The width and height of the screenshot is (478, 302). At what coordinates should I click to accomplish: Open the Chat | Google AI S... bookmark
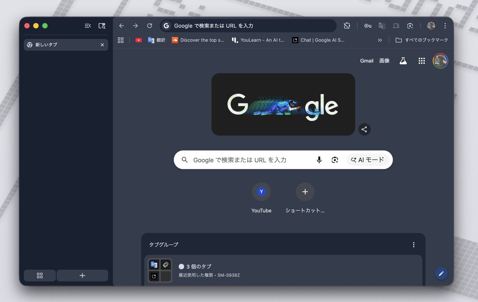318,40
